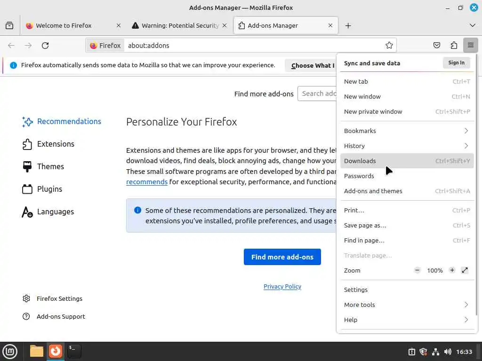Select the Add-ons Manager tab
This screenshot has width=482, height=361.
(x=286, y=25)
